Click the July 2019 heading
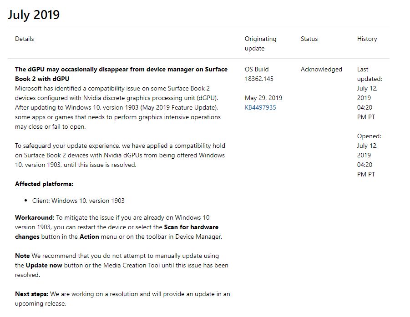Image resolution: width=410 pixels, height=317 pixels. tap(33, 15)
